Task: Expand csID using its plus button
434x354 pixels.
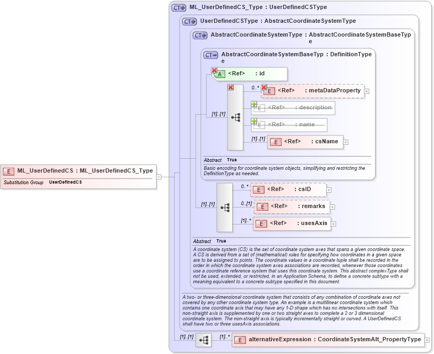Action: point(329,189)
